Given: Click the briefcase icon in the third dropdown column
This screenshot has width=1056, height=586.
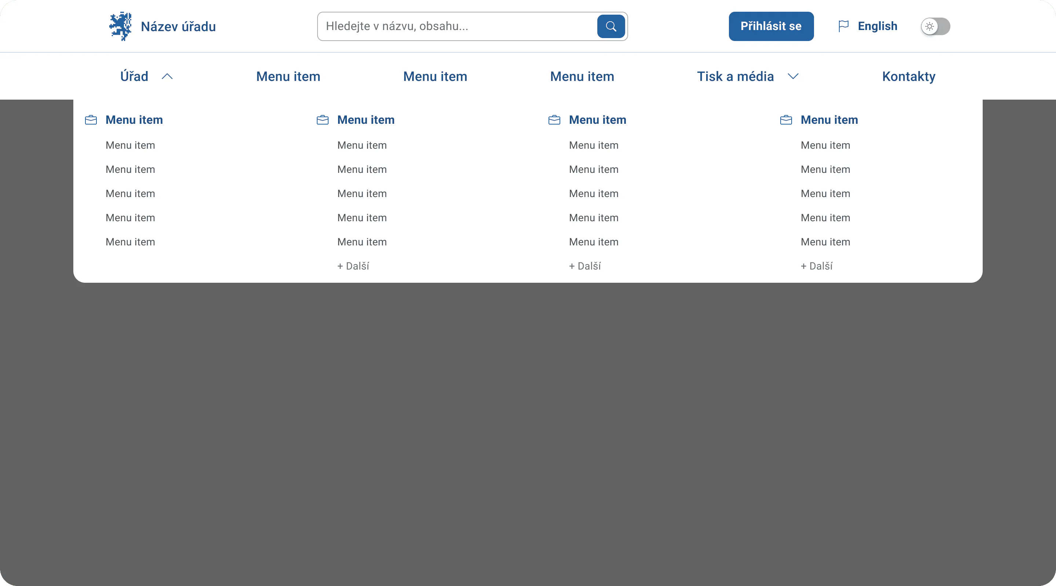Looking at the screenshot, I should click(554, 120).
